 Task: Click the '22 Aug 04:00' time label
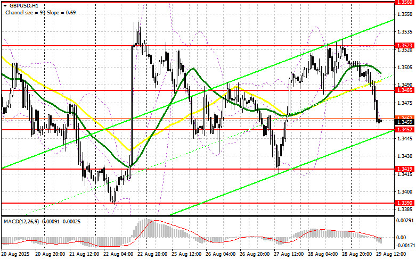118,254
